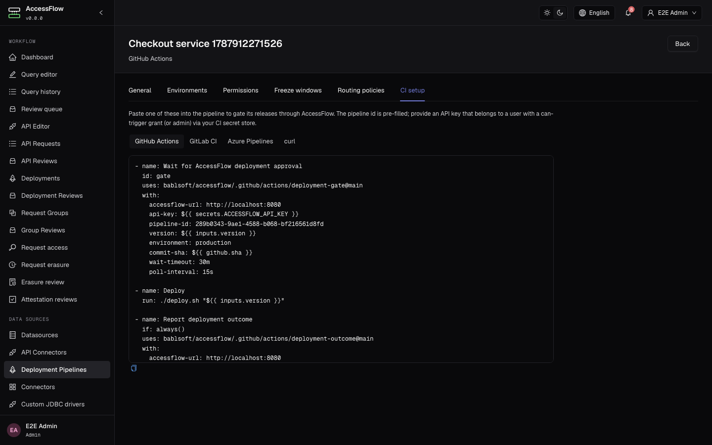
Task: Select the GitHub Actions snippet option
Action: point(157,141)
